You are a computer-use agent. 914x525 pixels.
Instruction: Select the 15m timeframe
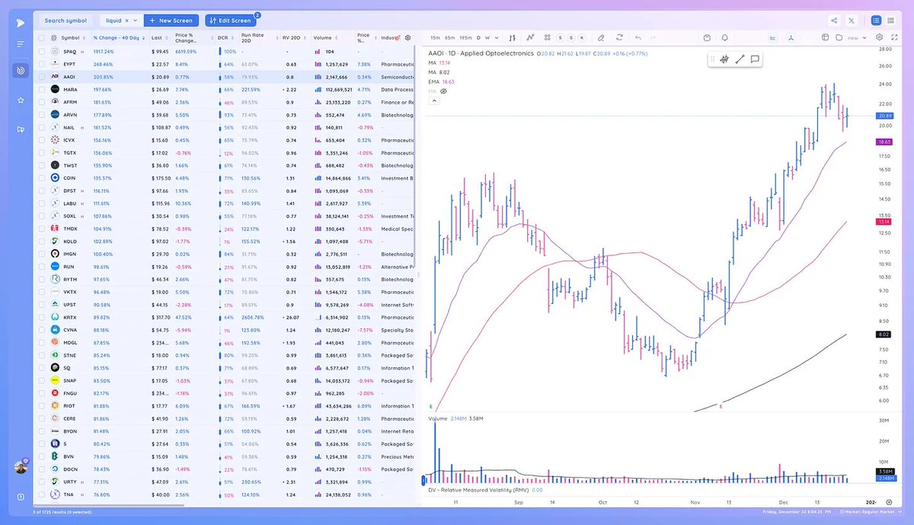tap(434, 37)
